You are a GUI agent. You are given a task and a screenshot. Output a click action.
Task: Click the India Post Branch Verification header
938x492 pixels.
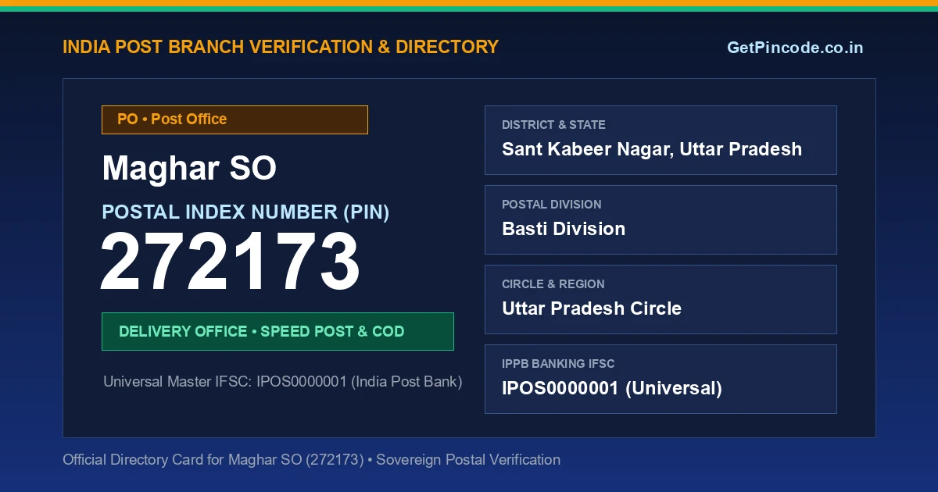[281, 47]
